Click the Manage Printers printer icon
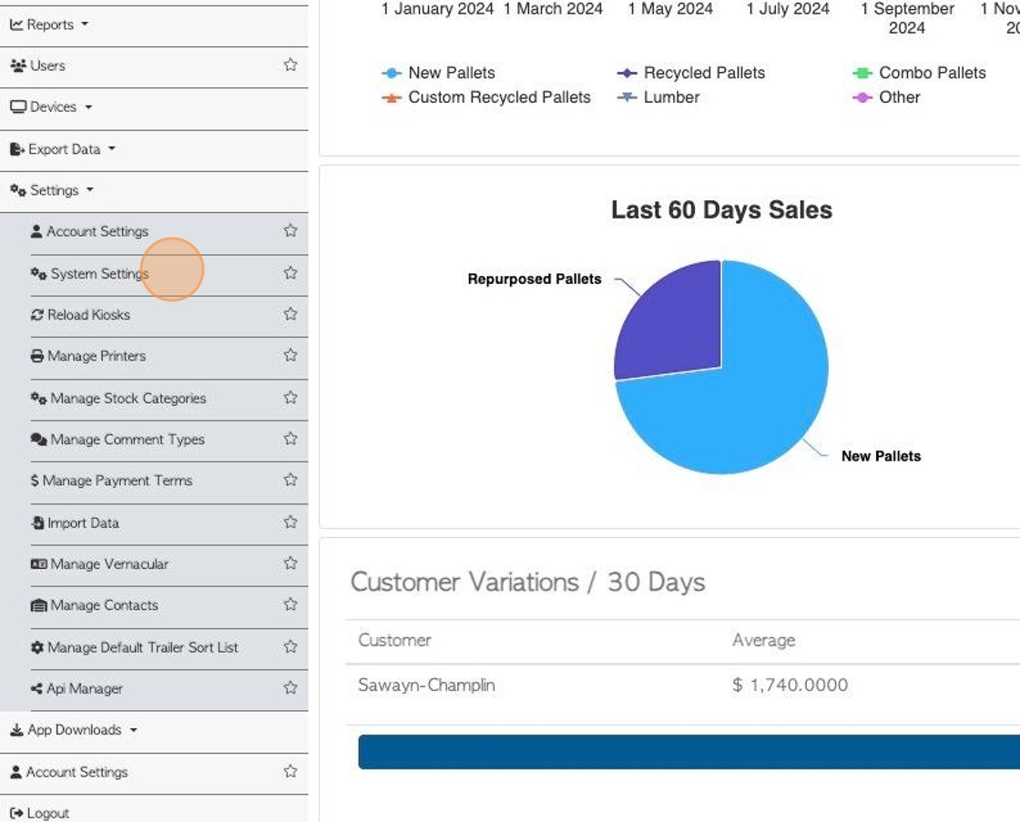1020x822 pixels. [37, 356]
